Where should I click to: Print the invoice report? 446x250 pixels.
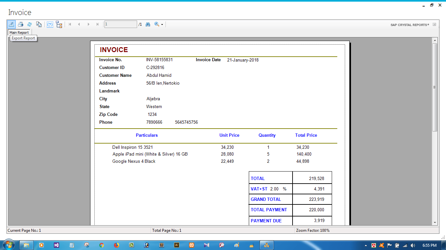21,24
